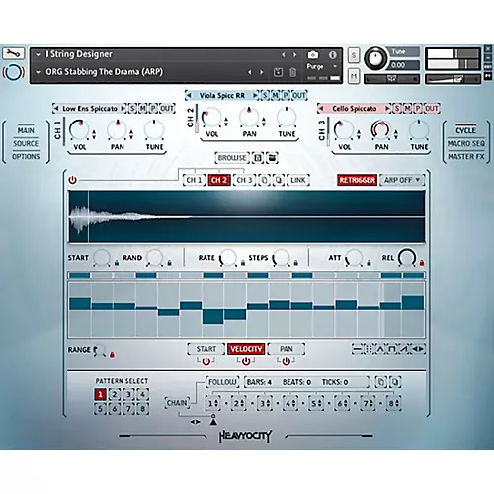
Task: Click the lock icon next to RAND knob
Action: 169,263
